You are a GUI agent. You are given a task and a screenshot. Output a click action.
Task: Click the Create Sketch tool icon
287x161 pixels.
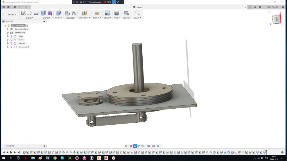coord(23,13)
